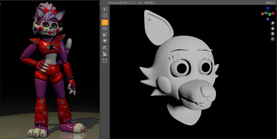Viewport: 277px width, 139px height.
Task: Click the blue Z axis gizmo handle
Action: 268,8
